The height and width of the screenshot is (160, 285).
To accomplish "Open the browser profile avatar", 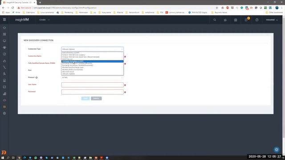I will click(x=277, y=8).
